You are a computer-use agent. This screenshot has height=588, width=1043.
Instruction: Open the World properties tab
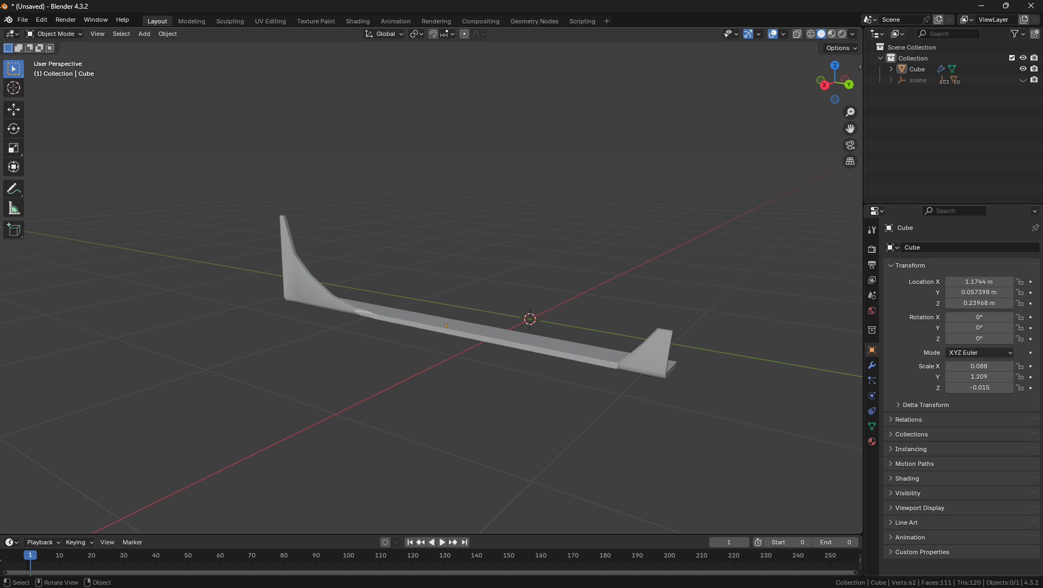click(x=872, y=311)
